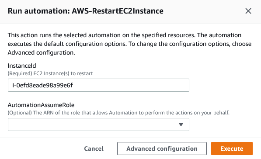Click '(Required) EC2 Instance(s) to restart' hint
This screenshot has height=159, width=261.
[x=50, y=73]
